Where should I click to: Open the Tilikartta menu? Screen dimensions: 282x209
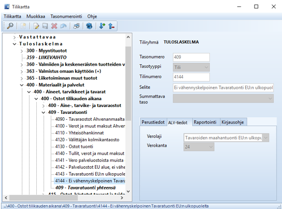(x=12, y=16)
